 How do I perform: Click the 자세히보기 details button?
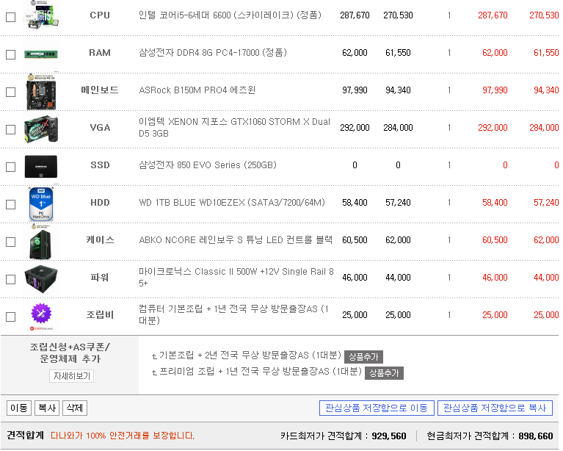coord(72,376)
